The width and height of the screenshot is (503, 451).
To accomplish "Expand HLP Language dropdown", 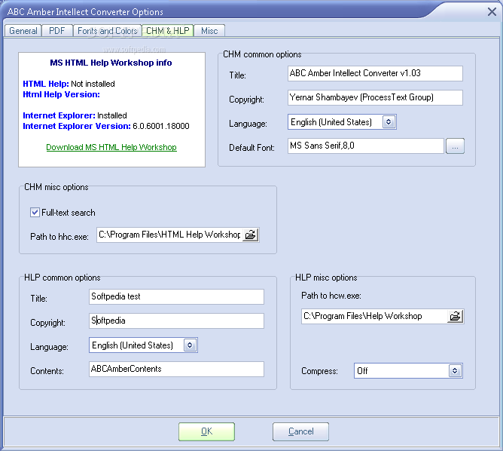I will pyautogui.click(x=190, y=345).
